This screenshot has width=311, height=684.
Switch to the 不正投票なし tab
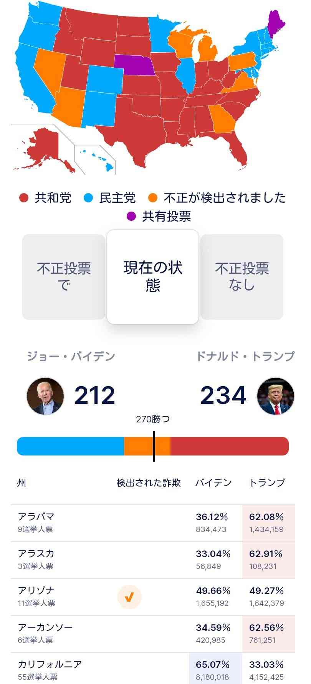pos(242,277)
